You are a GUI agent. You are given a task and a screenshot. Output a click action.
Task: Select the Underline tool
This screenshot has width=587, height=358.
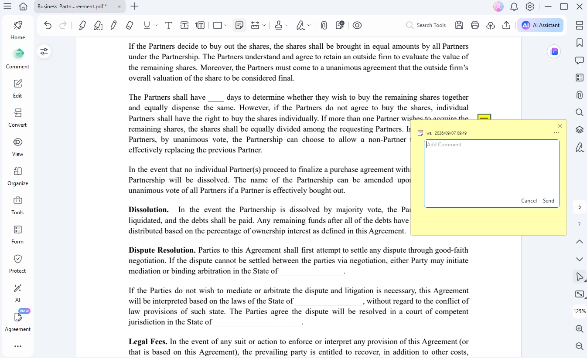[x=147, y=25]
